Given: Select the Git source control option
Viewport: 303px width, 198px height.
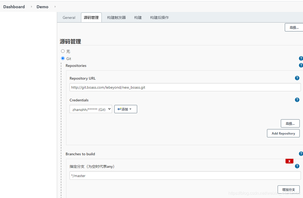Looking at the screenshot, I should [63, 58].
